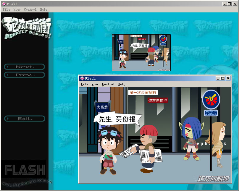This screenshot has width=239, height=191.
Task: Open File menu in inner Flash window
Action: (x=84, y=84)
